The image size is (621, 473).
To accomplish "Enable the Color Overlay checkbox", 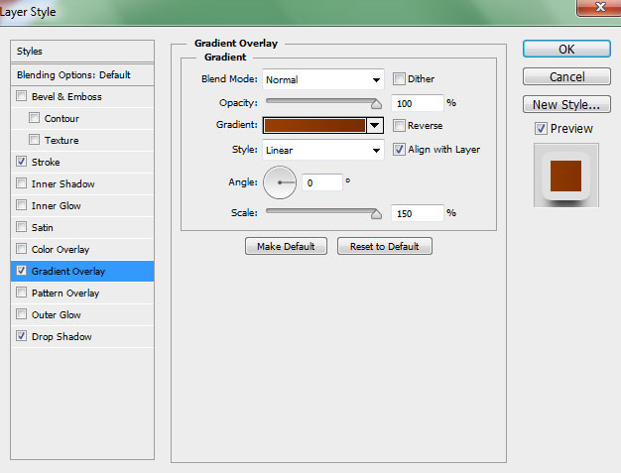I will click(22, 249).
